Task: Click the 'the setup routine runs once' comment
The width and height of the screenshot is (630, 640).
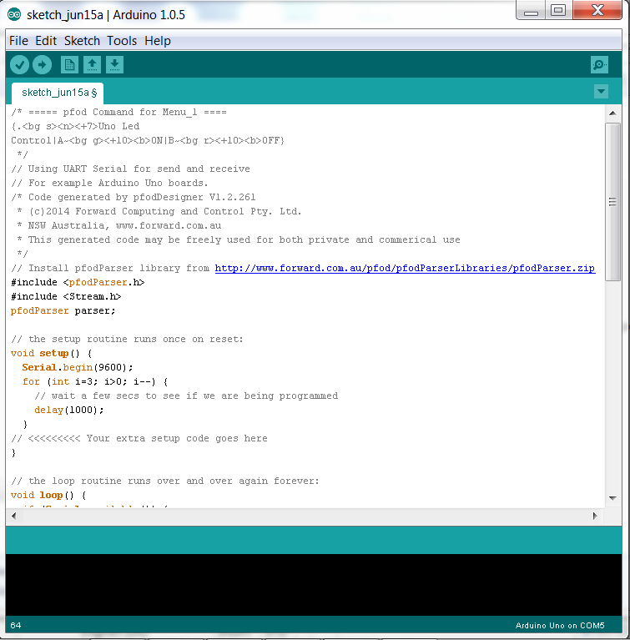Action: tap(127, 339)
